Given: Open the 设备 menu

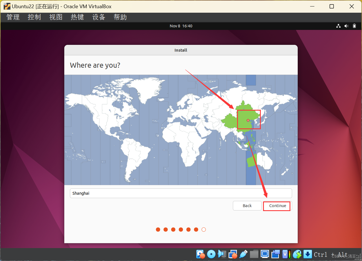Looking at the screenshot, I should pos(99,17).
